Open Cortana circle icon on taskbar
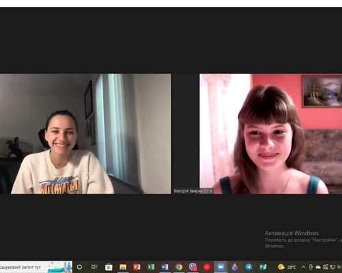Image resolution: width=342 pixels, height=273 pixels. 79,267
